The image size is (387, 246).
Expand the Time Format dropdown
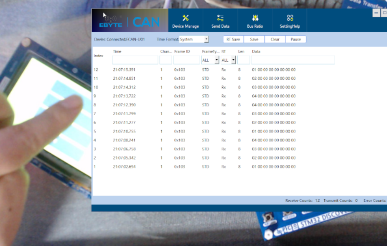click(206, 39)
